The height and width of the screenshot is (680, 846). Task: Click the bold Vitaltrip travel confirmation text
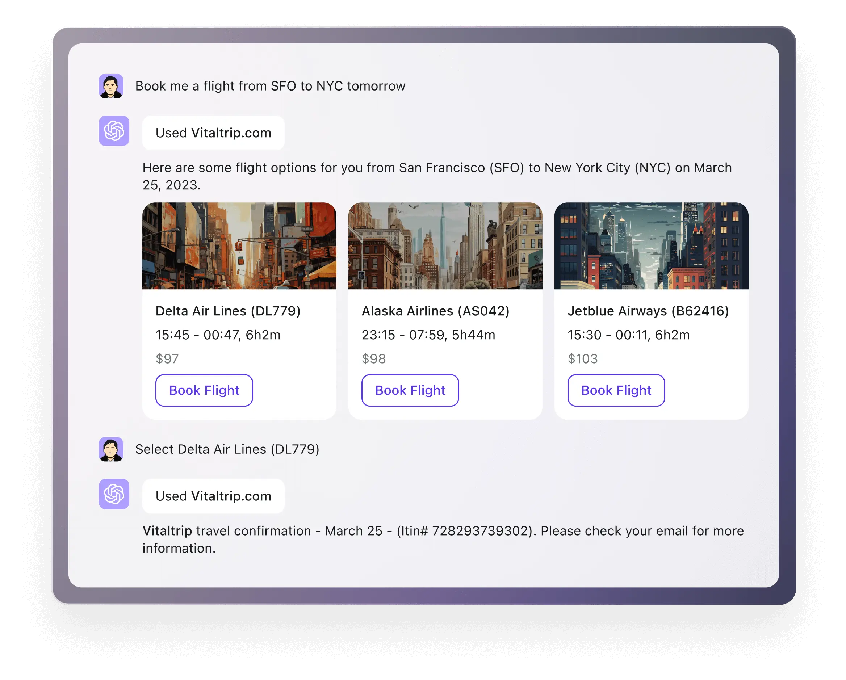(x=168, y=531)
